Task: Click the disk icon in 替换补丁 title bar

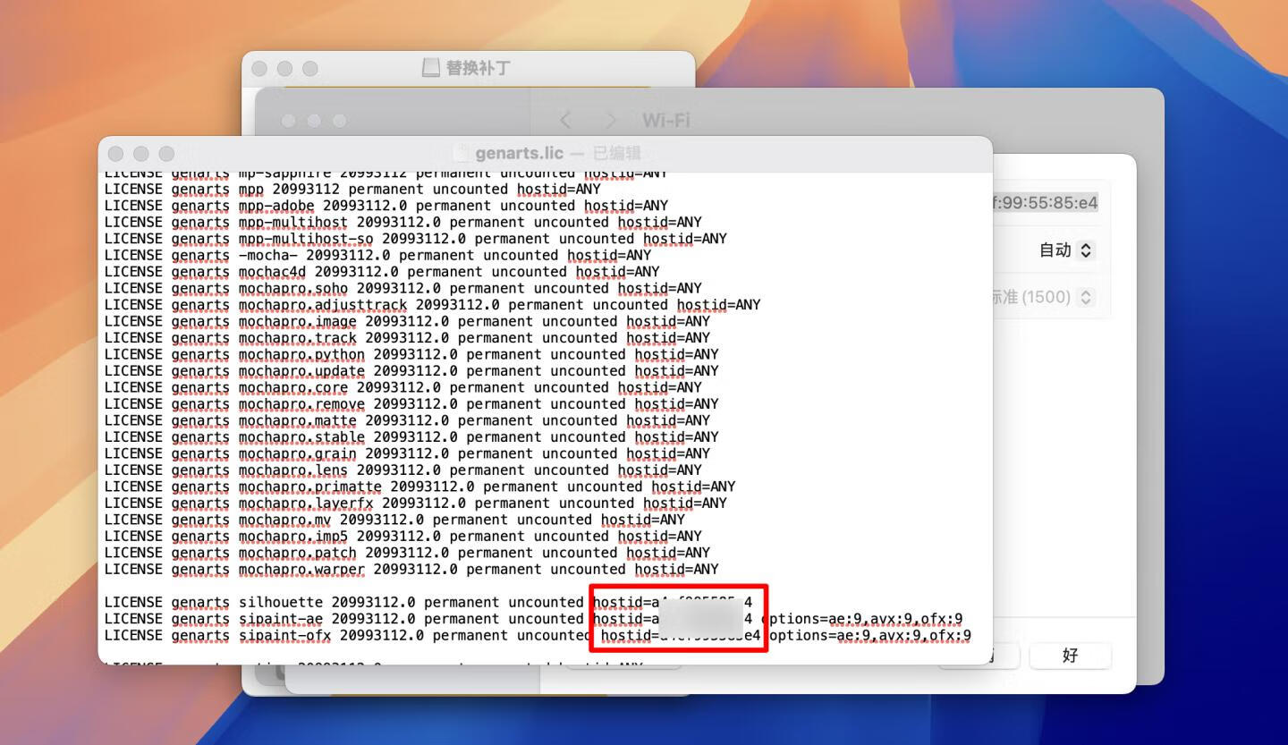Action: tap(431, 68)
